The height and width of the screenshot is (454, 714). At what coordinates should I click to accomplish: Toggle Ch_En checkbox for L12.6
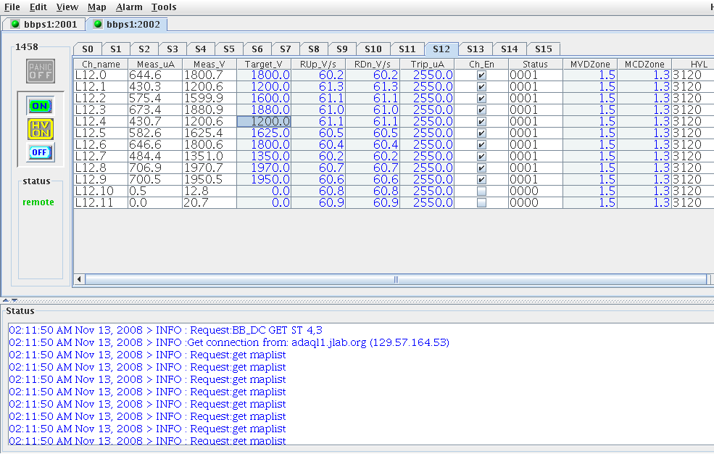[481, 145]
